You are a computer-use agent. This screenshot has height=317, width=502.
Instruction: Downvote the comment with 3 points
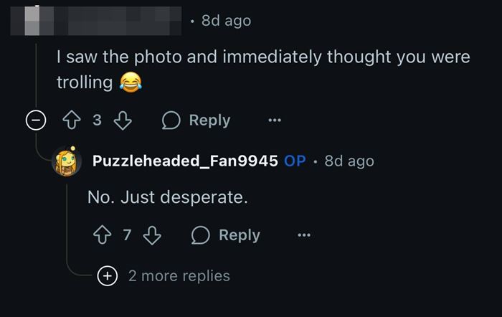click(x=123, y=120)
